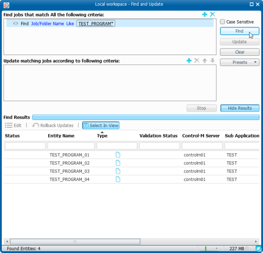Click the blue X to remove find criteria
Viewport: 263px width, 253px height.
coord(213,14)
